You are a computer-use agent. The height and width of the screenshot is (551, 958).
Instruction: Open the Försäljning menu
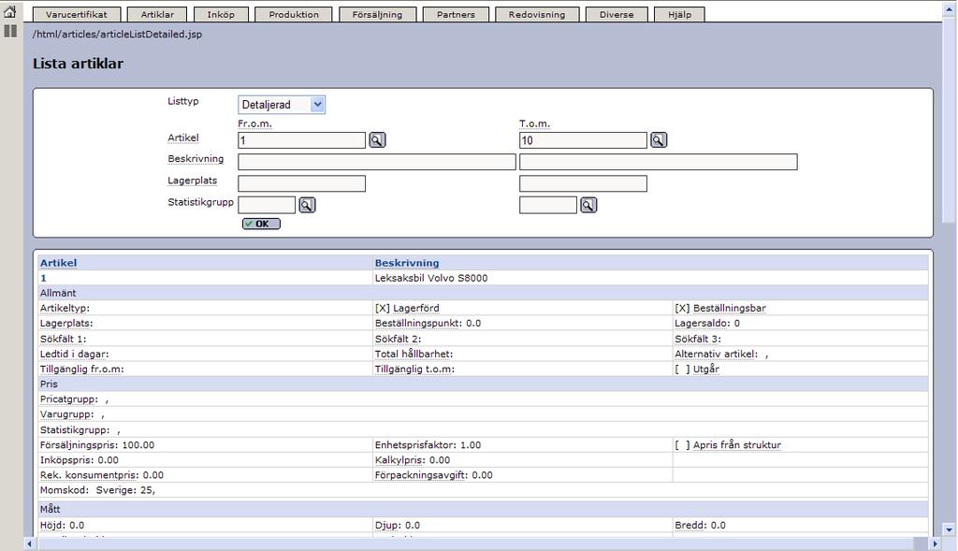tap(377, 14)
